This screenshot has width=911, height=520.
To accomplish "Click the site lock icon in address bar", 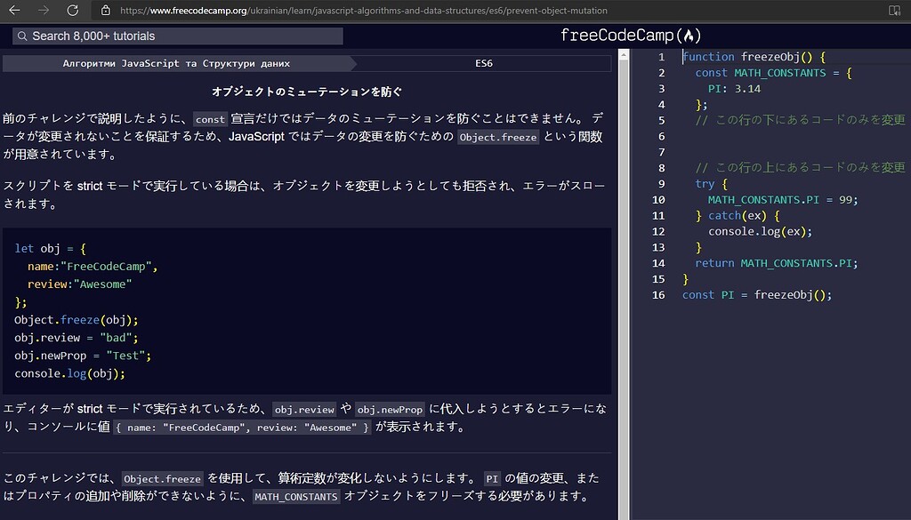I will click(105, 10).
